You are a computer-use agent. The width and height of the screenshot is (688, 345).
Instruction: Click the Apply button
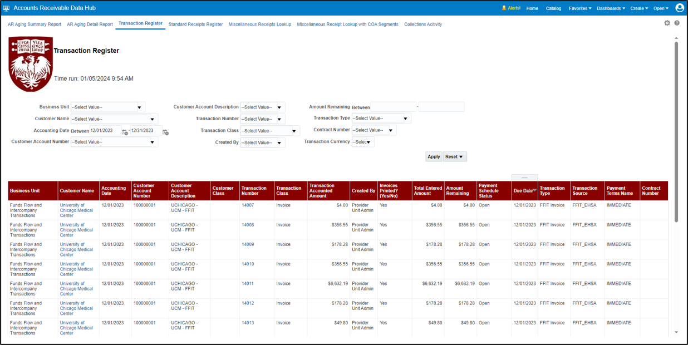point(434,156)
